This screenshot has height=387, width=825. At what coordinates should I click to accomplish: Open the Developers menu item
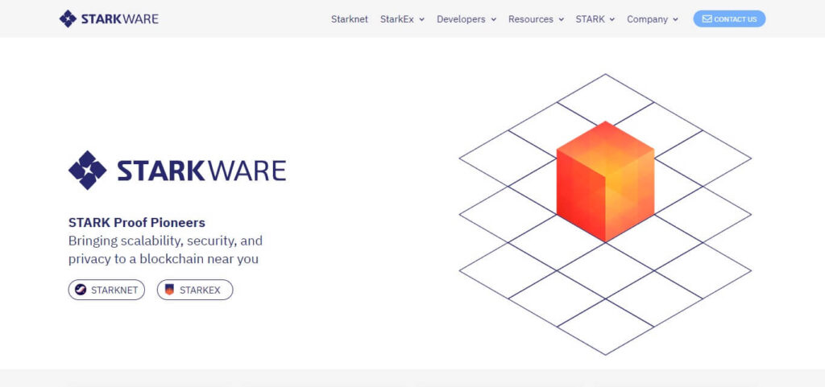(x=461, y=19)
